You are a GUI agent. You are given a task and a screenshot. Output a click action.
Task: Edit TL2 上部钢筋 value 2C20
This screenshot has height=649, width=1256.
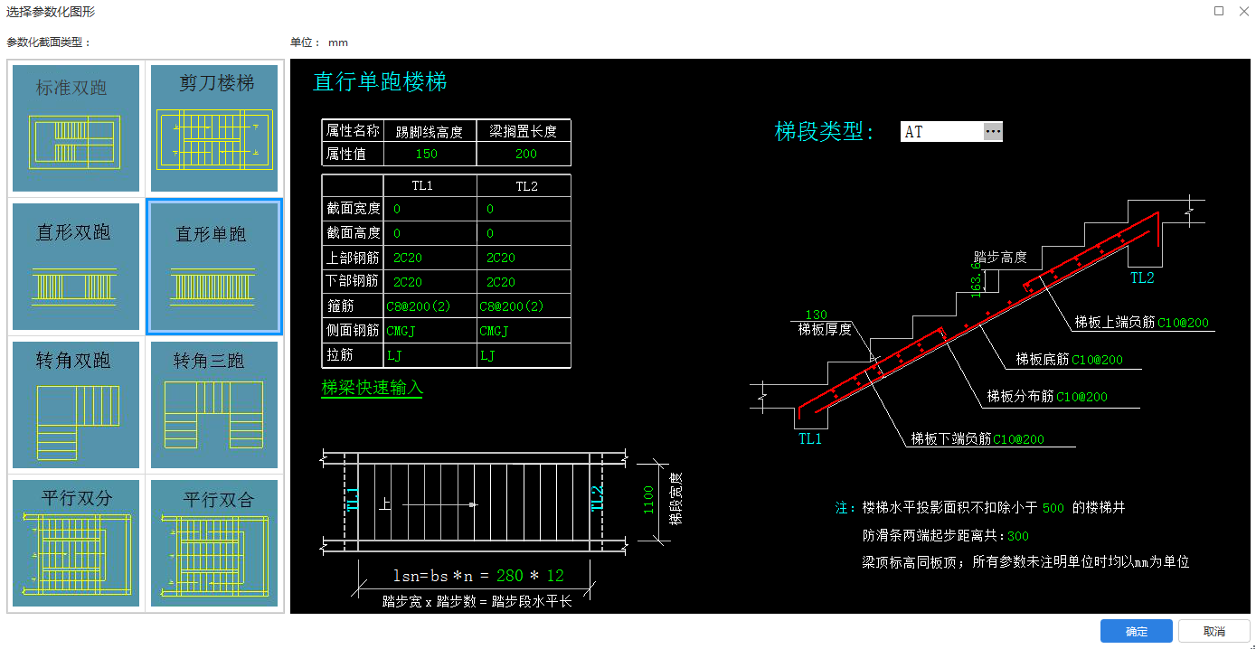tap(501, 258)
